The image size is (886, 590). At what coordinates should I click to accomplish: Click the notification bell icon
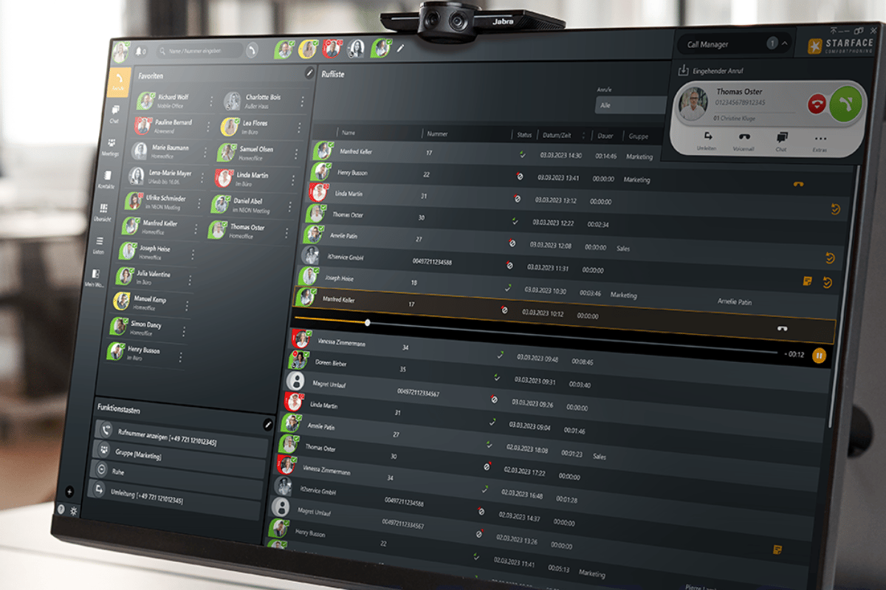point(139,52)
